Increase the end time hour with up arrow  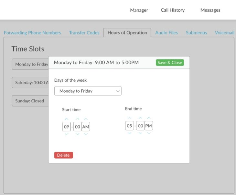point(129,118)
